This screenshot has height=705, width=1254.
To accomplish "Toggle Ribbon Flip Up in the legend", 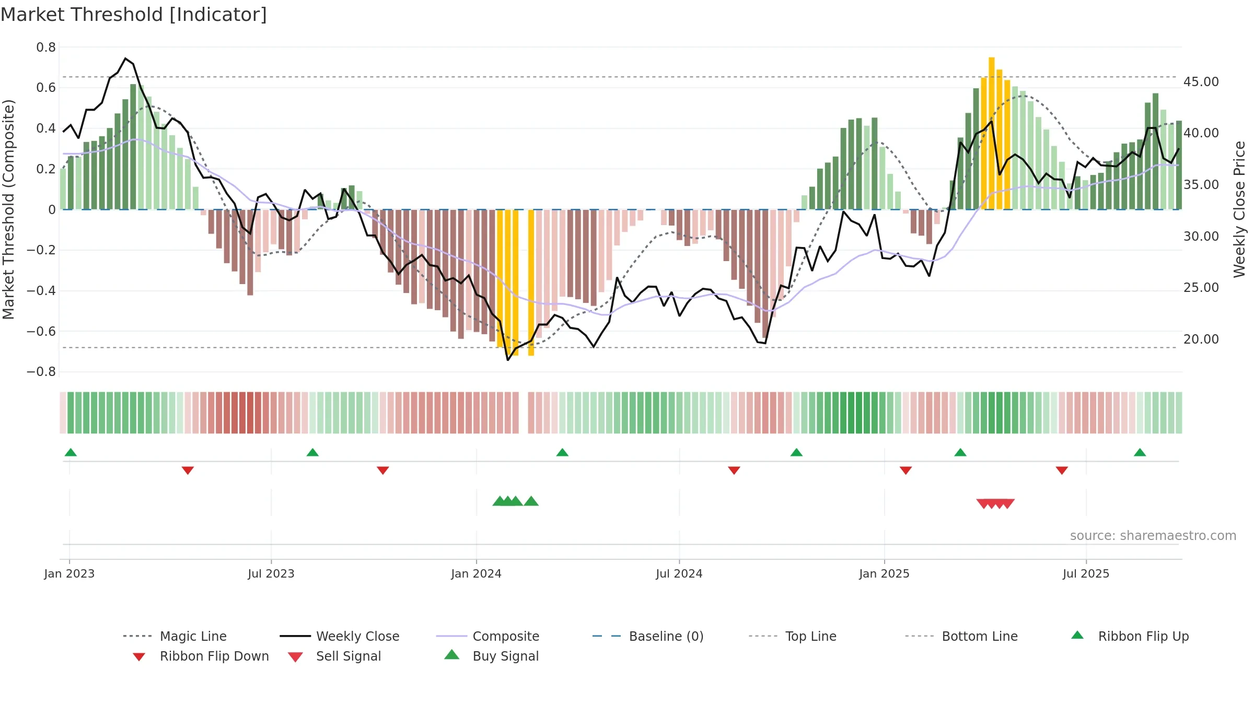I will [1130, 636].
